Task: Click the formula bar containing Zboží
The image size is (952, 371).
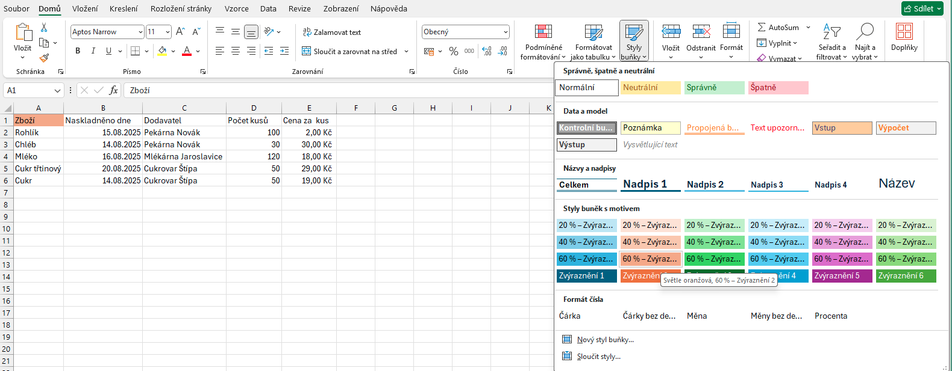Action: 337,90
